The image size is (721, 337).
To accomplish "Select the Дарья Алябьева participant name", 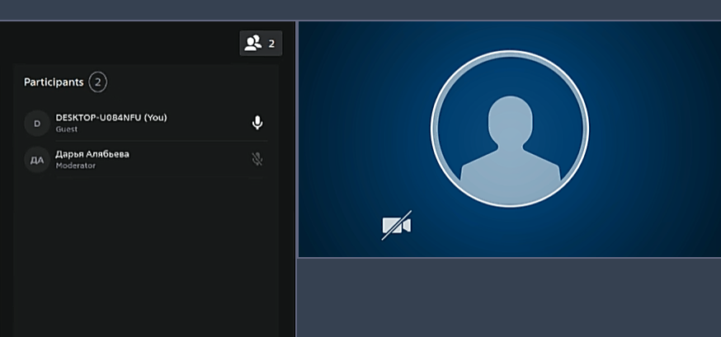I will (x=92, y=154).
